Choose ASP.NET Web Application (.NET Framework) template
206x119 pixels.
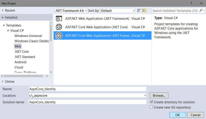102,19
